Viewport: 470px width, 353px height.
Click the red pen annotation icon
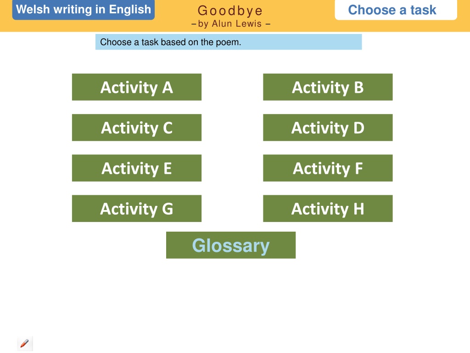click(x=25, y=343)
